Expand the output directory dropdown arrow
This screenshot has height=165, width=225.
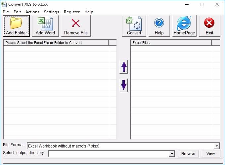[172, 154]
